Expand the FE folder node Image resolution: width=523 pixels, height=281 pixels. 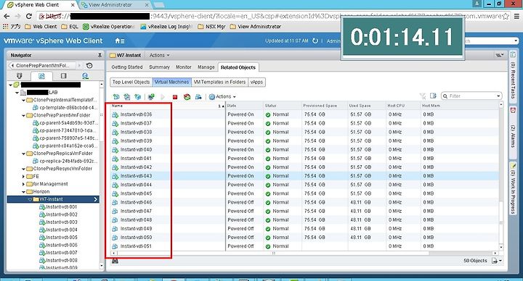click(24, 177)
